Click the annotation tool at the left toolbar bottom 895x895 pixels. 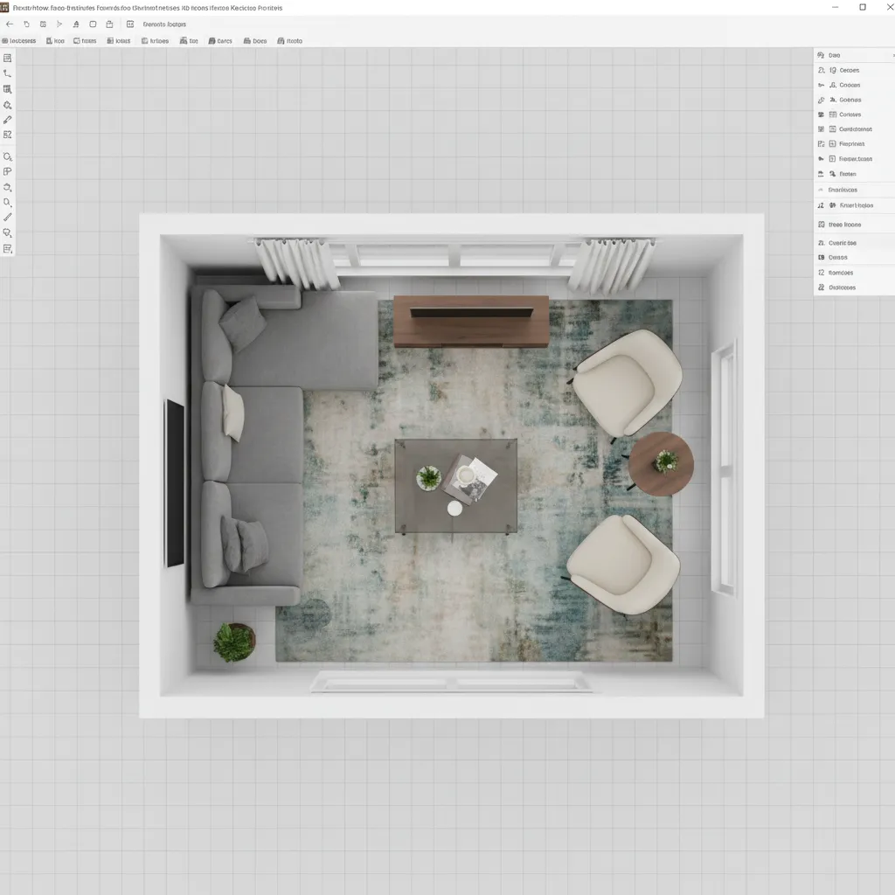8,248
